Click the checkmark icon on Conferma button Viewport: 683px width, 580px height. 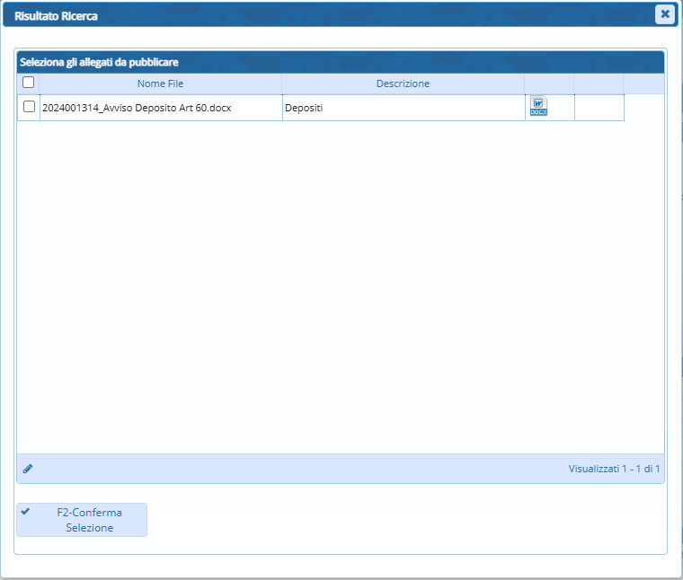[x=25, y=512]
